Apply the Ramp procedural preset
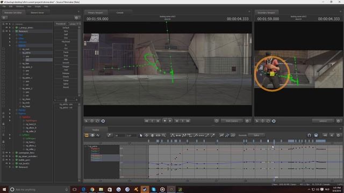 click(x=66, y=80)
